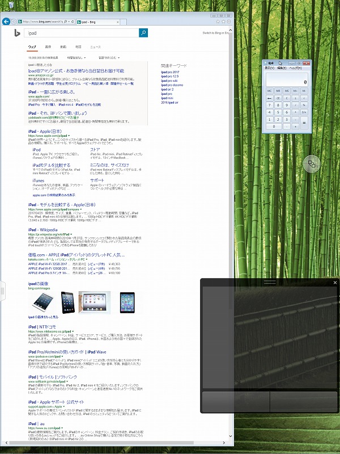This screenshot has height=454, width=340.
Task: Close the 'ipad - Bing' tab
Action: tap(118, 22)
